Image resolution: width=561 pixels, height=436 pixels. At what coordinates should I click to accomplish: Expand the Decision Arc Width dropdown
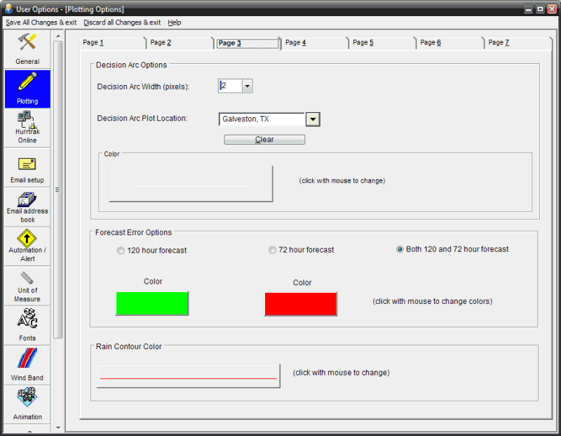pos(247,86)
